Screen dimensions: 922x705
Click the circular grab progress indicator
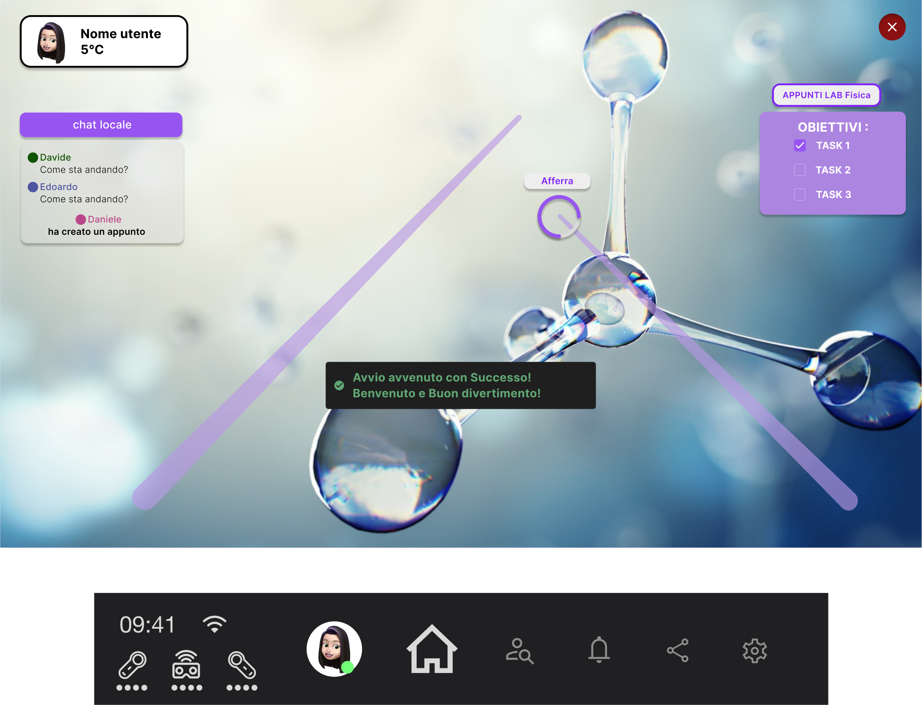pyautogui.click(x=558, y=217)
